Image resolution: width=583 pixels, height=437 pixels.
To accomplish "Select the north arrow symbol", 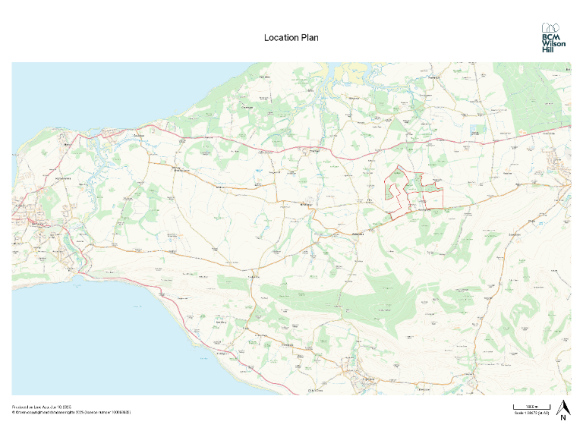I will [x=563, y=406].
